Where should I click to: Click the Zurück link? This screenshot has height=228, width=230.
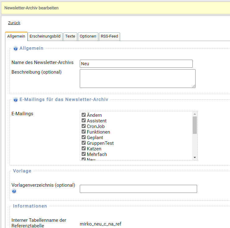coord(14,23)
